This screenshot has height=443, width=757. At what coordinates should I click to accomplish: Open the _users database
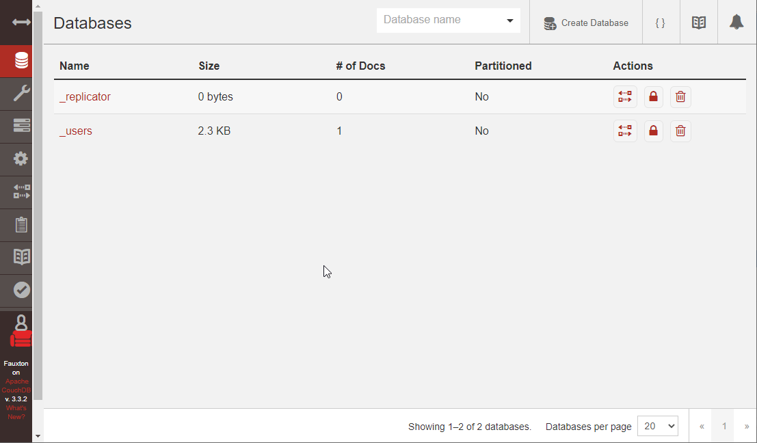click(x=76, y=131)
